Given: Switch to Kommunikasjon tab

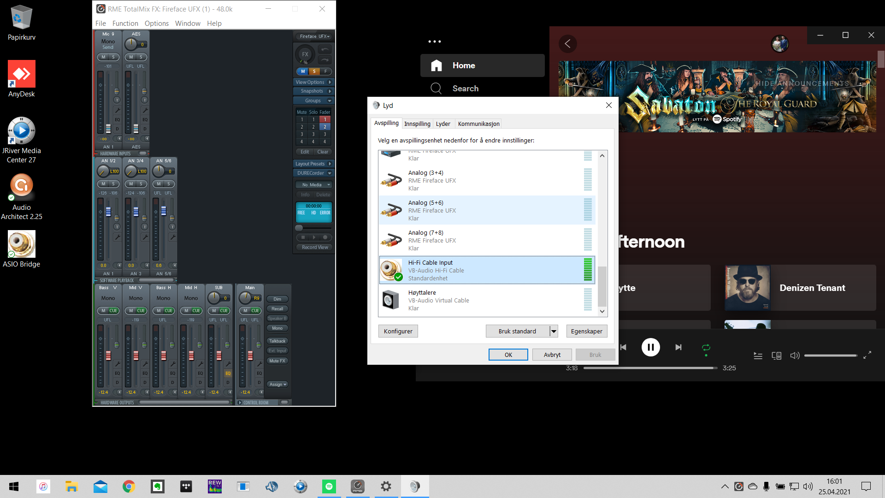Looking at the screenshot, I should 479,124.
